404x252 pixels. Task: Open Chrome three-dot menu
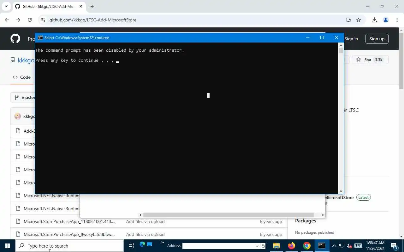point(397,20)
